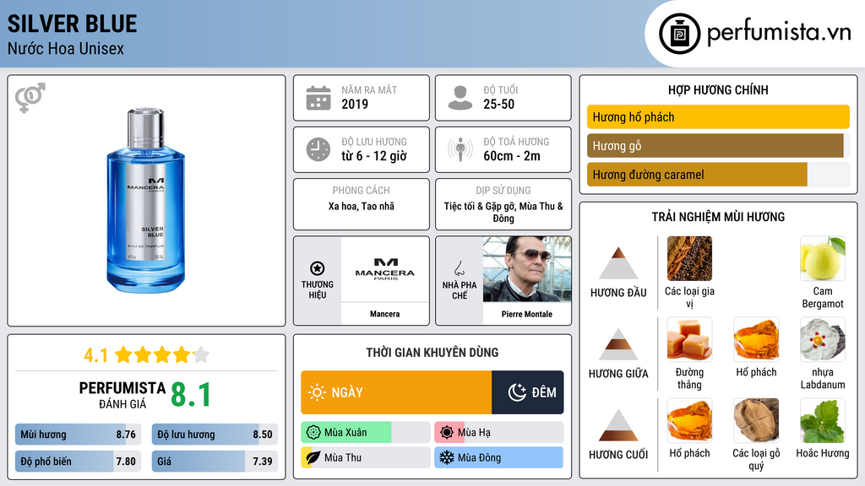This screenshot has height=486, width=865.
Task: Click the unisex gender symbol icon
Action: click(x=30, y=98)
